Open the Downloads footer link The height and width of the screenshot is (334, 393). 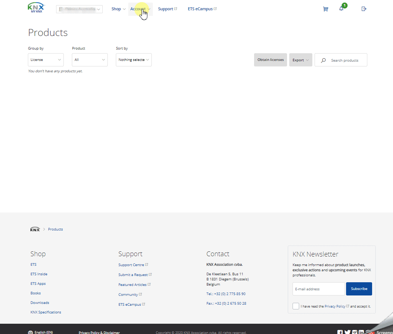(40, 303)
